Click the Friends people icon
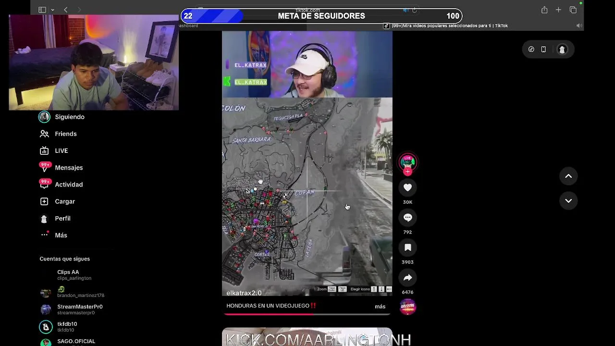Screen dimensions: 615x346 pyautogui.click(x=44, y=134)
